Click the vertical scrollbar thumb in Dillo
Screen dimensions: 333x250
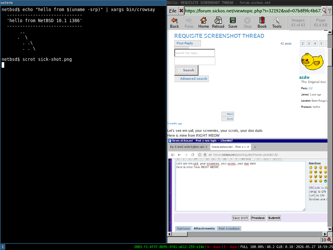330,57
